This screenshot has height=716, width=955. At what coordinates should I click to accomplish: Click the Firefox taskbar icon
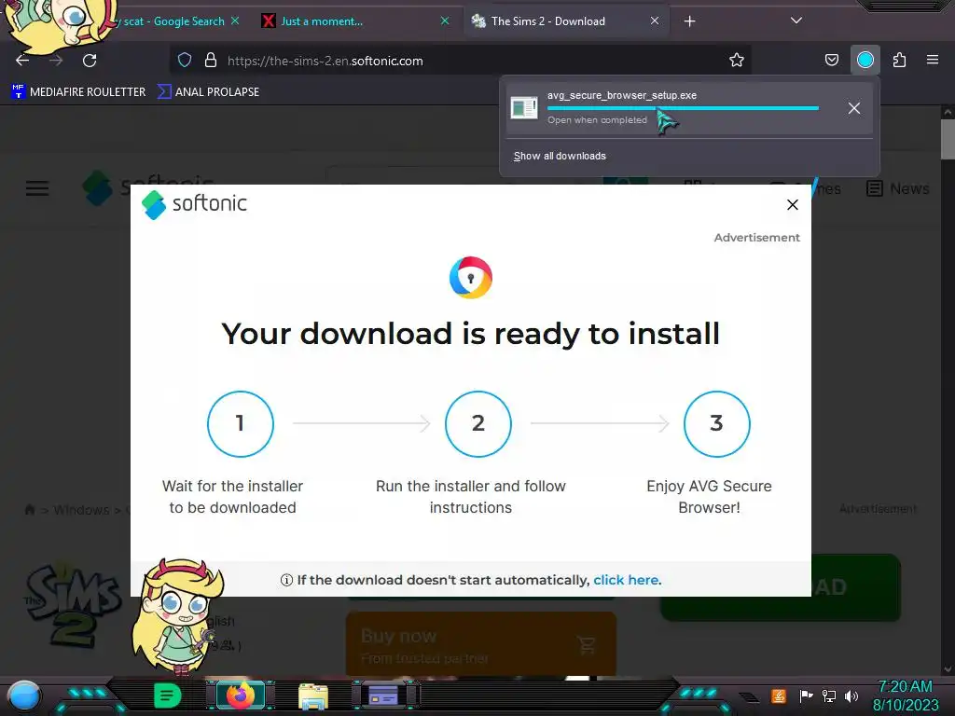[240, 695]
